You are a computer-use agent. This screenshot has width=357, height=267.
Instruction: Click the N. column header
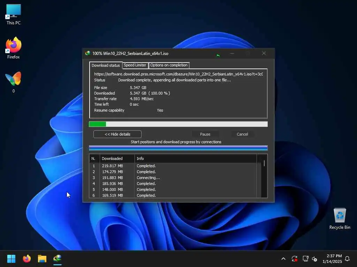94,159
